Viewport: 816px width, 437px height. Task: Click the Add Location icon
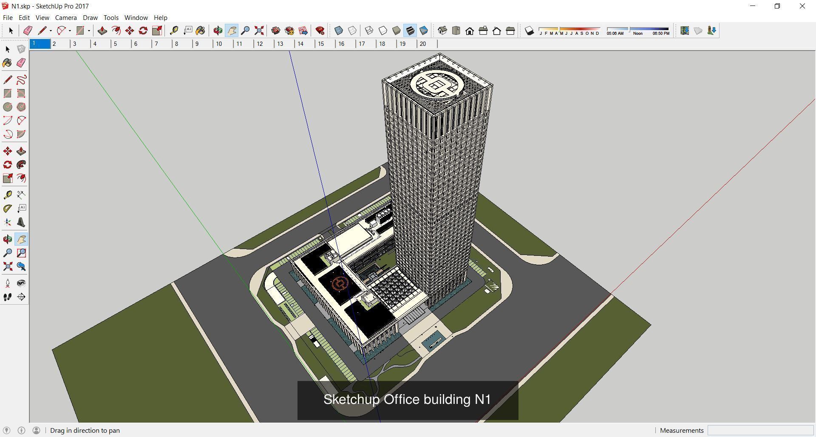pyautogui.click(x=685, y=31)
